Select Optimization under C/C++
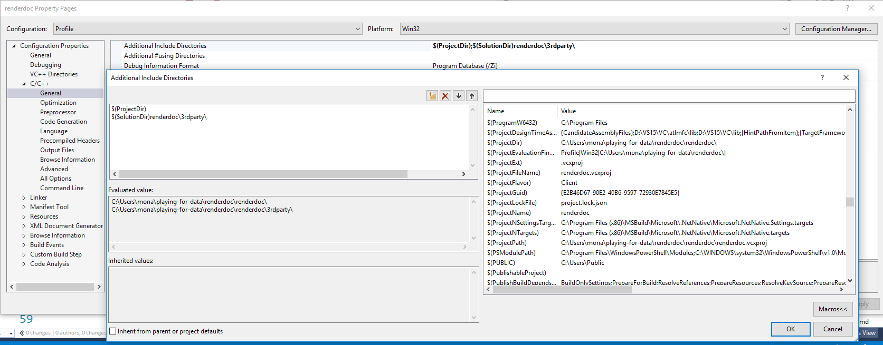Screen dimensions: 883x345 click(x=58, y=103)
